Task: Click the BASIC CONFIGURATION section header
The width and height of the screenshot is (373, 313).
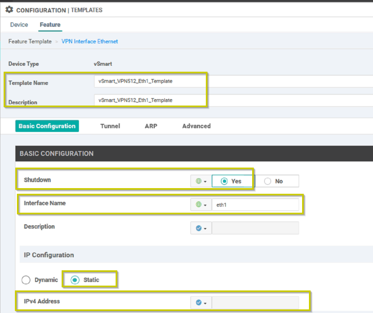Action: click(x=194, y=153)
